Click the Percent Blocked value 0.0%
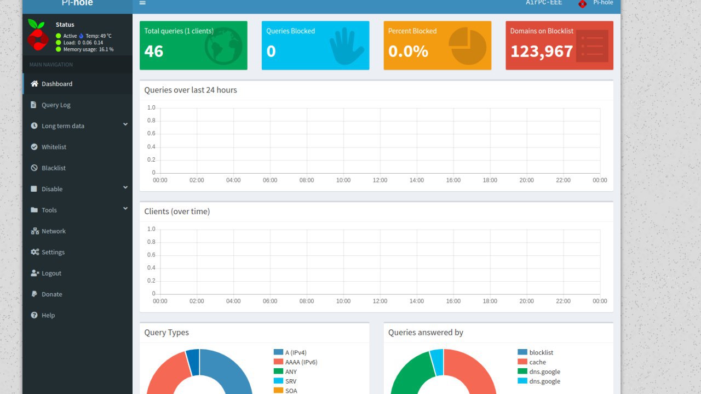 408,51
